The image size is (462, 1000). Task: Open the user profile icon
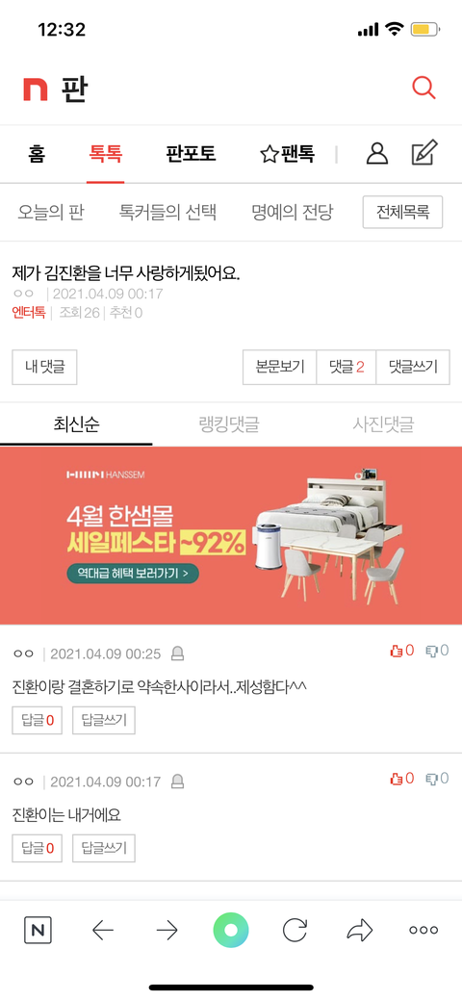click(377, 153)
